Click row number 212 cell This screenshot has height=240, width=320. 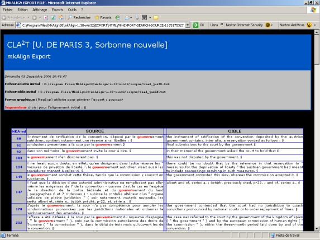19,223
